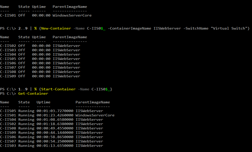Click the Off state of C-IIS01
Viewport: 252px width, 152px height.
click(x=22, y=15)
